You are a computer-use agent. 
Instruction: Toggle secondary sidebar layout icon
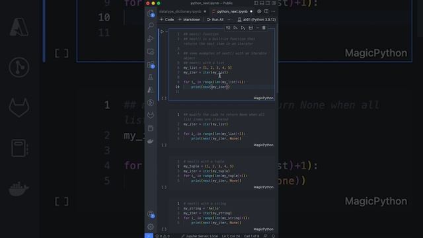268,3
